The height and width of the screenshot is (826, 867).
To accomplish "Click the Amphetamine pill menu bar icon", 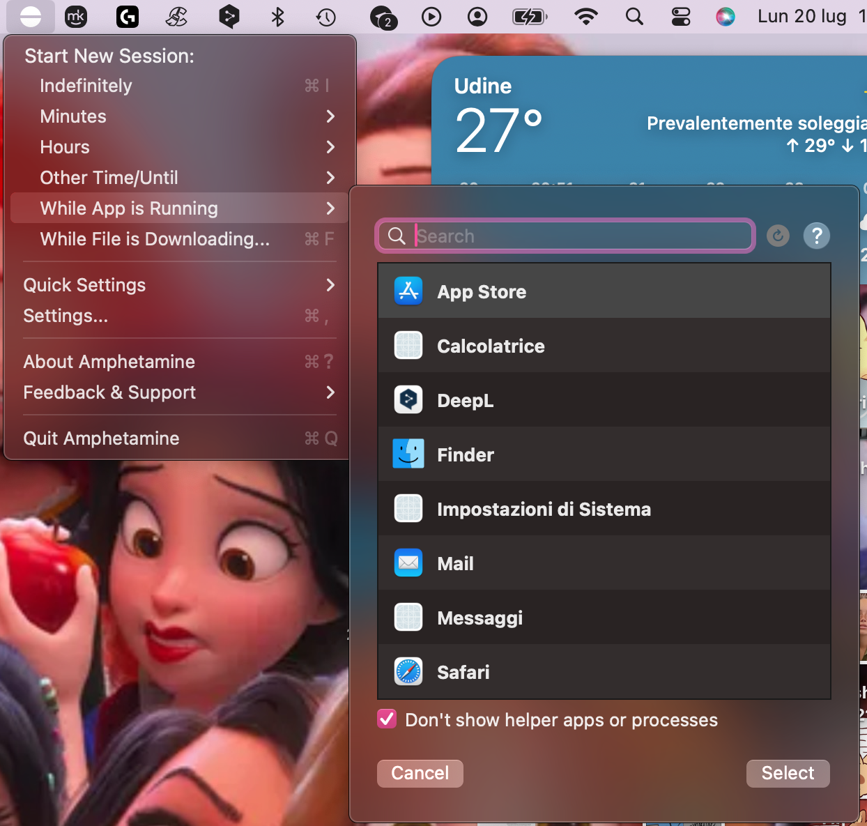I will 31,16.
